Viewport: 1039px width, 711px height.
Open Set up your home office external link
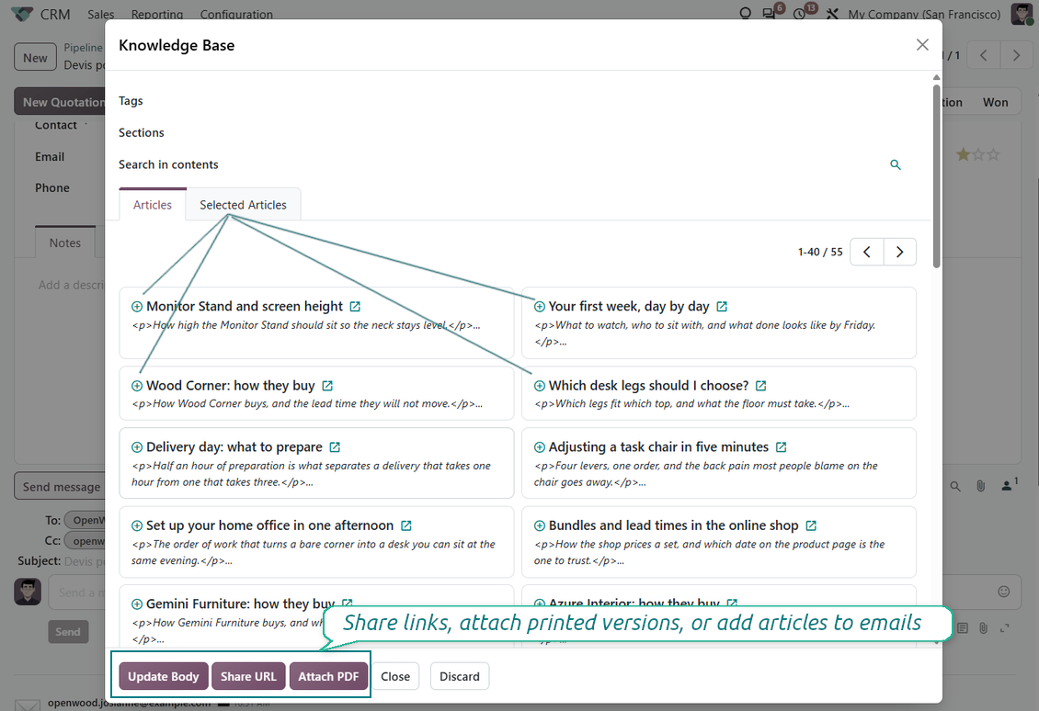coord(406,525)
